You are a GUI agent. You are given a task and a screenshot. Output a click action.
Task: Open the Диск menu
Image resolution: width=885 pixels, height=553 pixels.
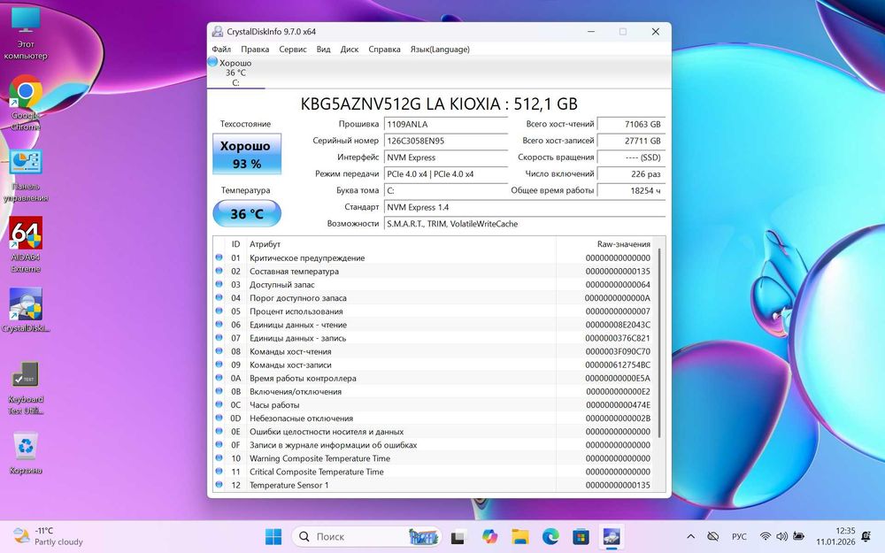(350, 50)
